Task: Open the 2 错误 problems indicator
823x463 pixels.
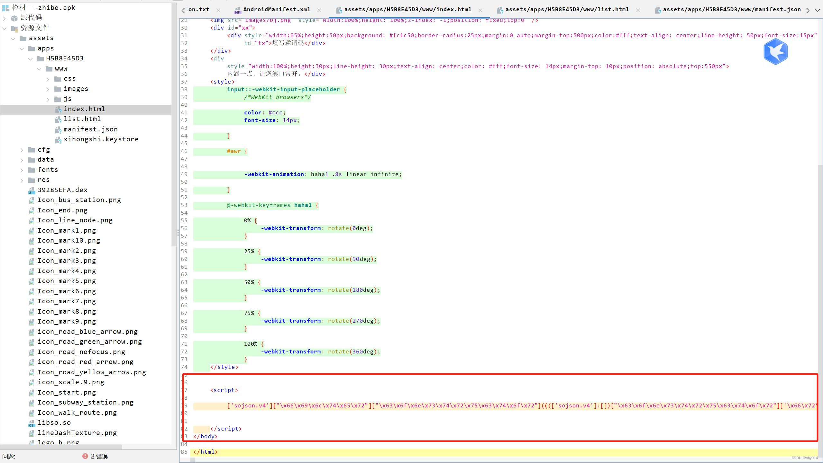Action: (x=99, y=456)
